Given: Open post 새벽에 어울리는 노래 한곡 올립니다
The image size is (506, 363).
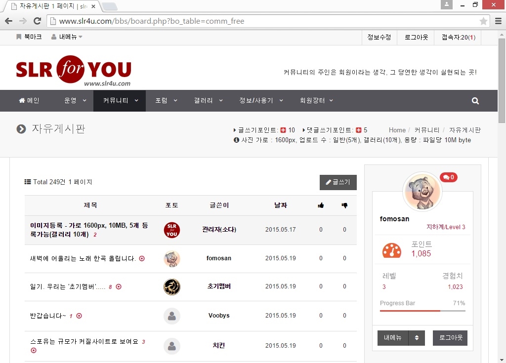Looking at the screenshot, I should pos(83,258).
